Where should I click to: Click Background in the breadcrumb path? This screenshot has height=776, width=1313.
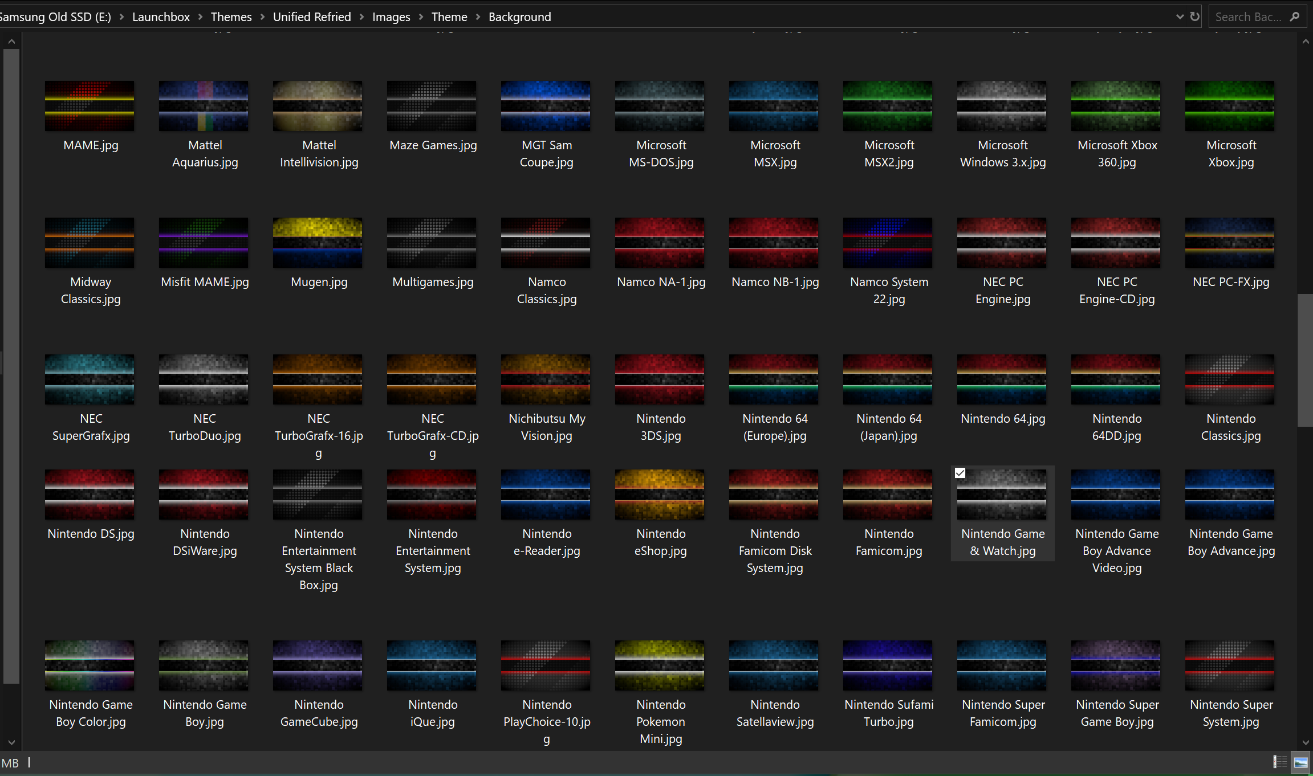pos(520,17)
